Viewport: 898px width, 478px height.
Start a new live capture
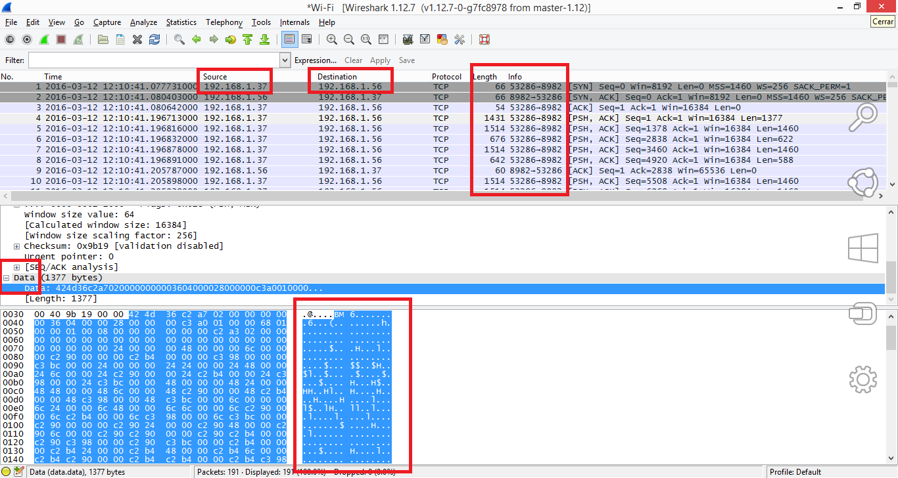pos(43,39)
